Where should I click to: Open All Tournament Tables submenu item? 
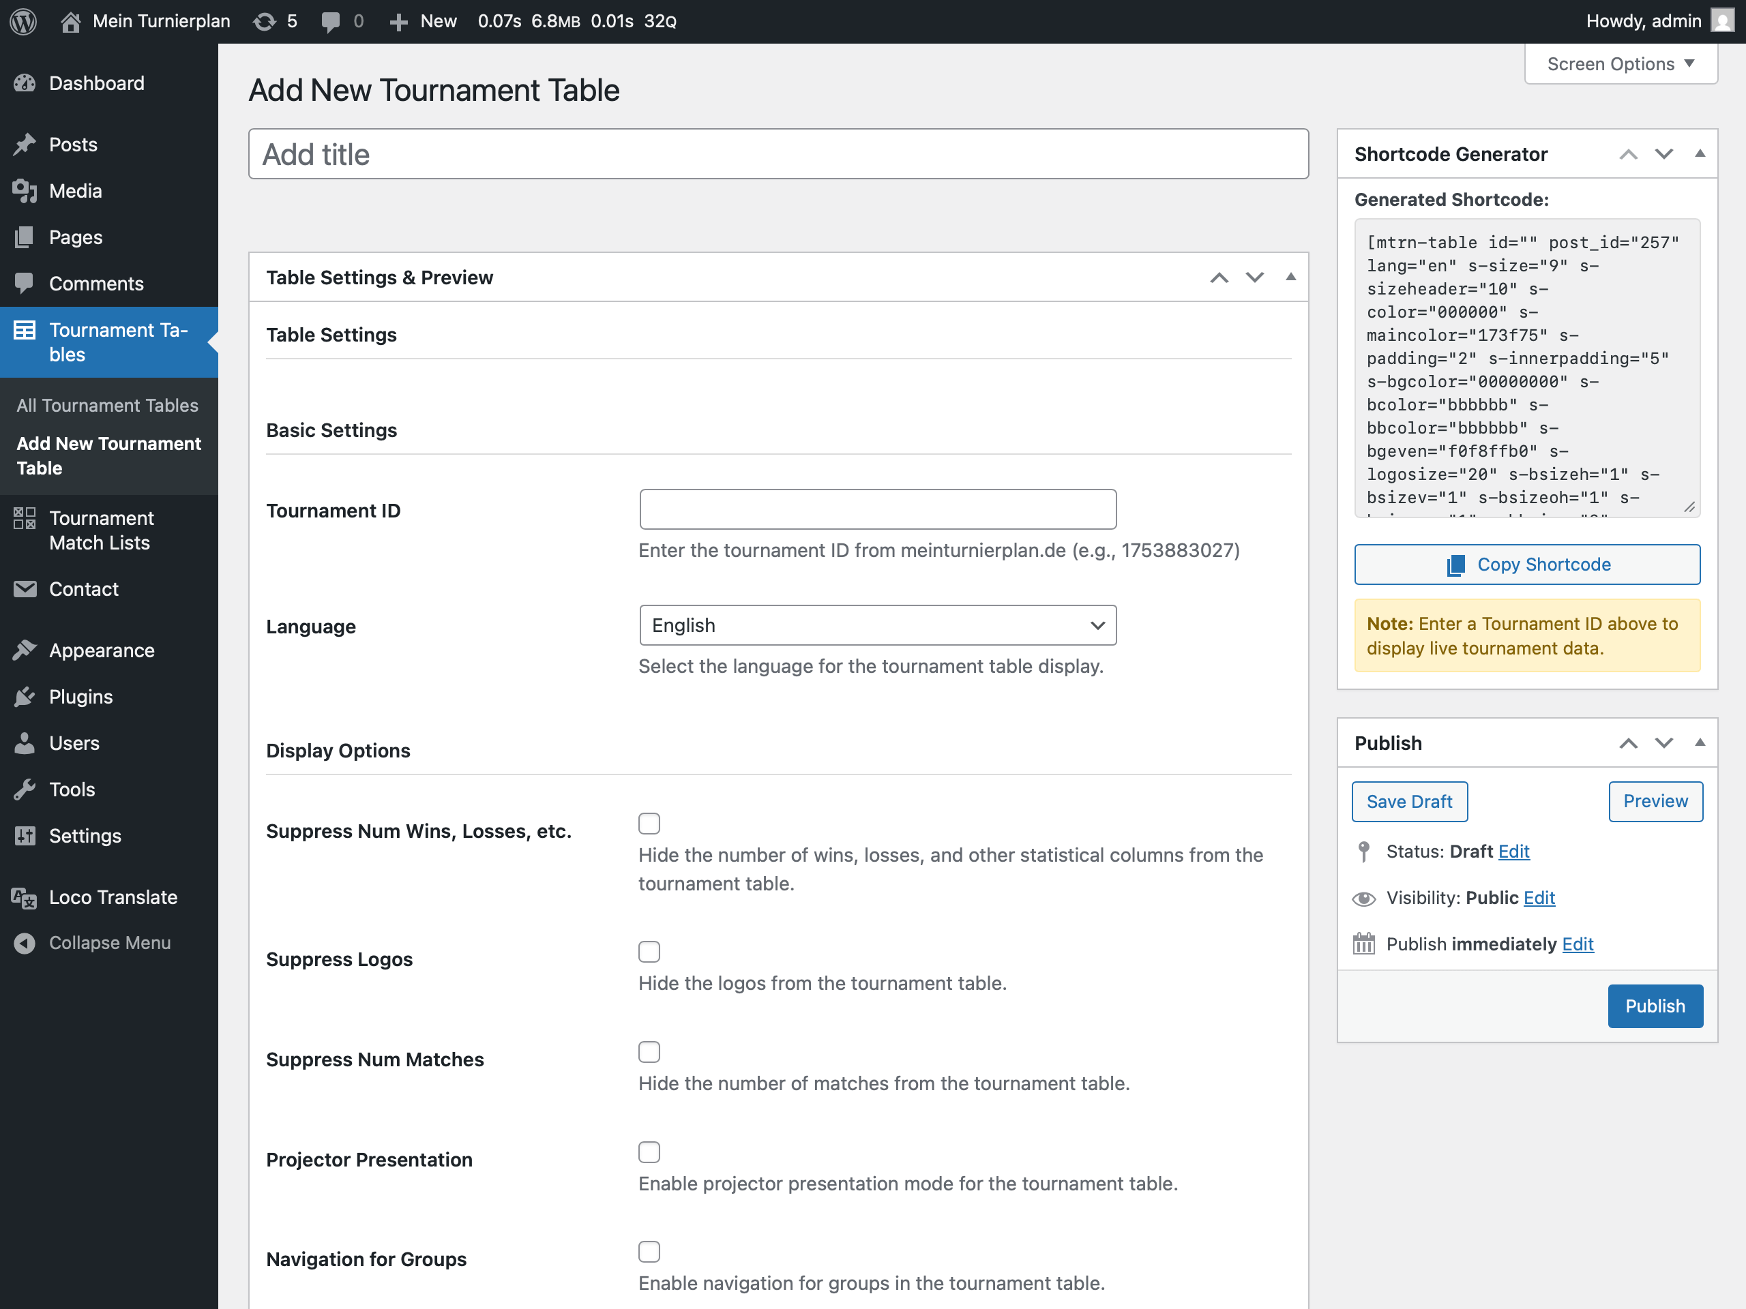coord(107,406)
